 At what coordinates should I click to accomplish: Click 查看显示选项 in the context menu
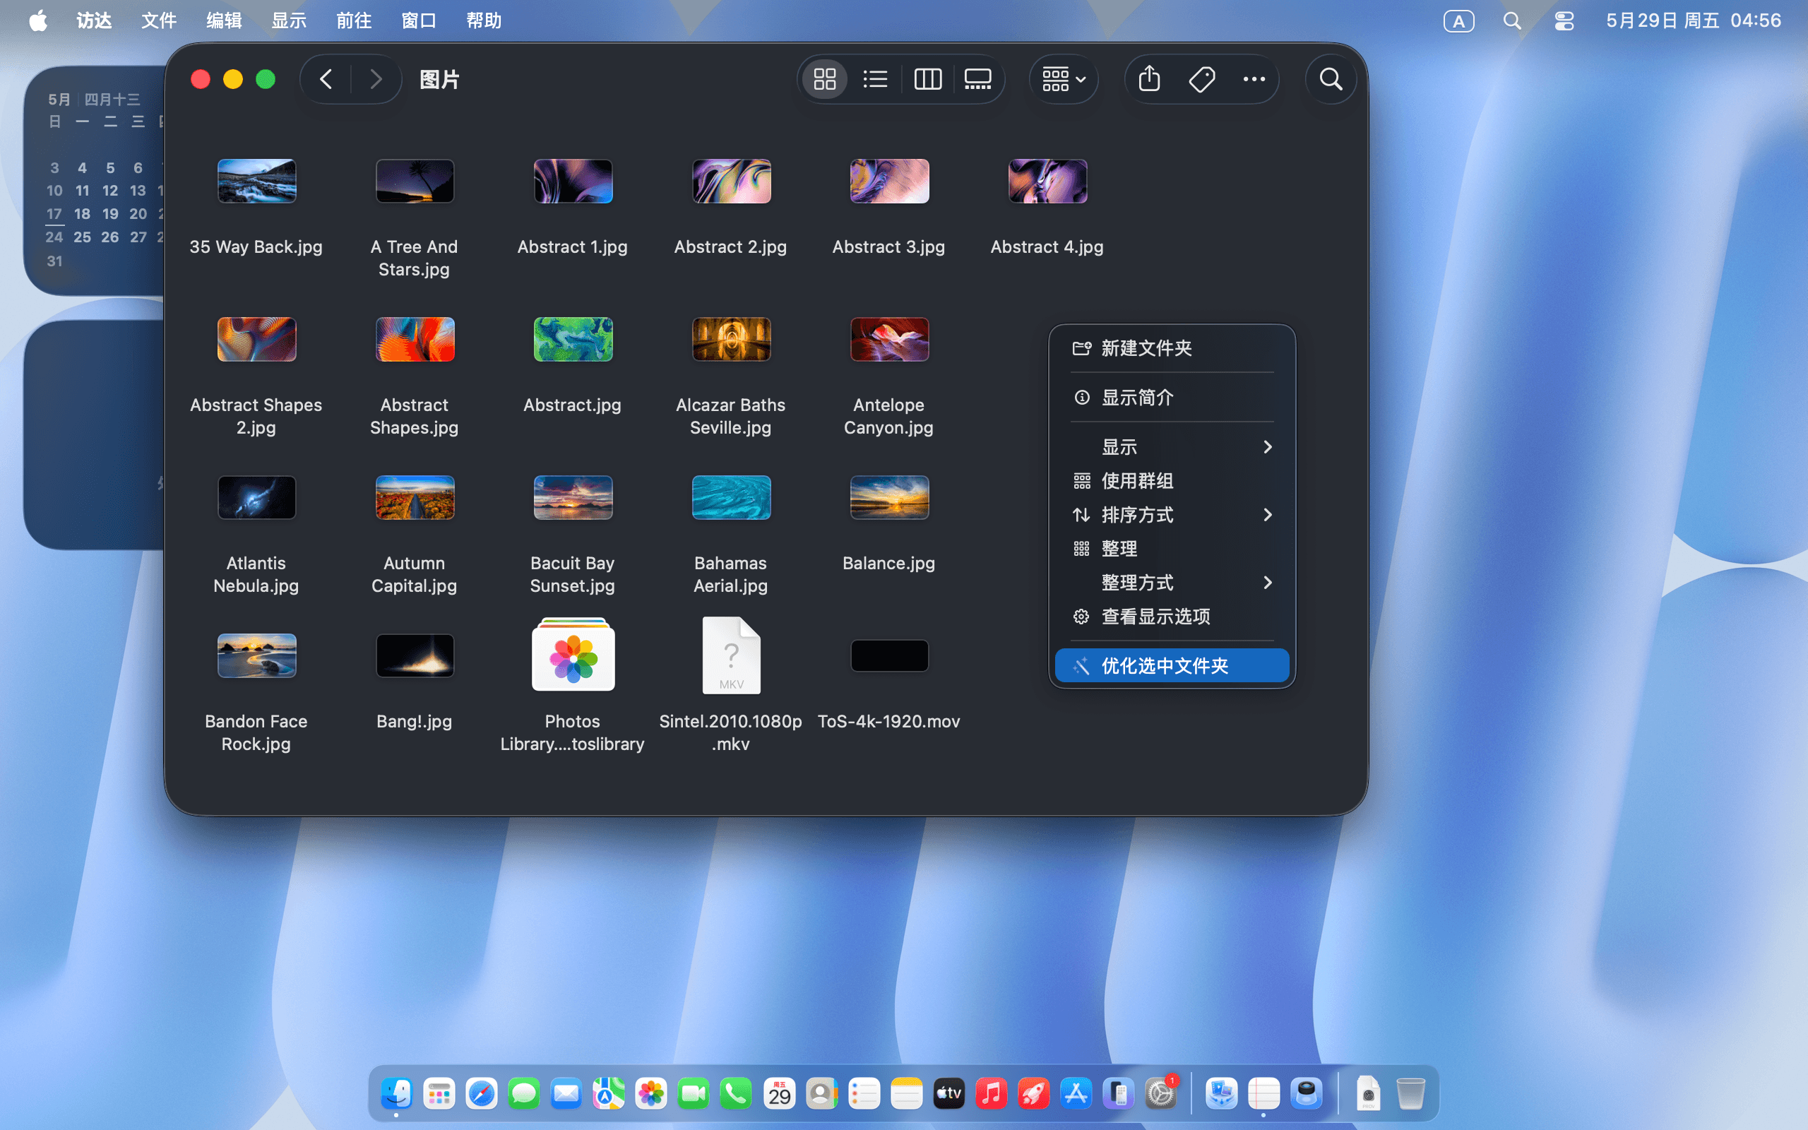pyautogui.click(x=1172, y=617)
